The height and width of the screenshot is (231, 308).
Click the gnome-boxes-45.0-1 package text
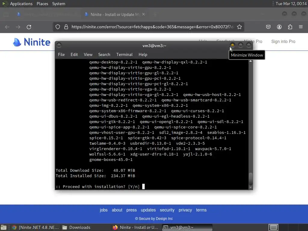tap(111, 159)
